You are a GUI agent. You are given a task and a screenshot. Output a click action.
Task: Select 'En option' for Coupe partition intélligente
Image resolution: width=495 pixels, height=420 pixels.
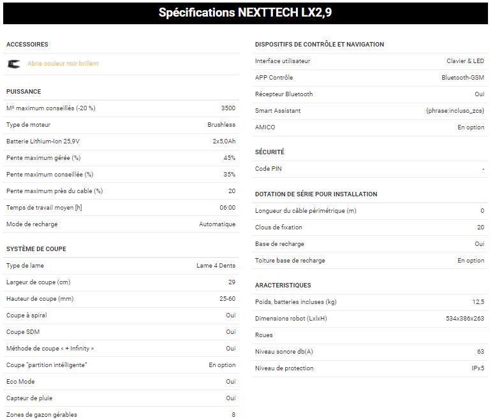coord(222,365)
